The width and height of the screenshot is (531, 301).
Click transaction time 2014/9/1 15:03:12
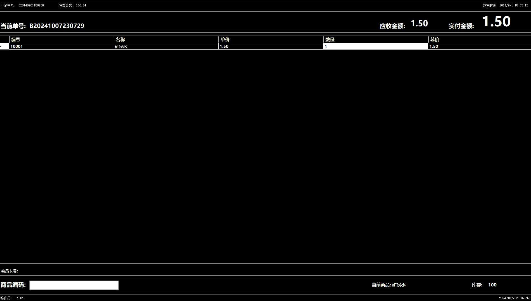[514, 5]
